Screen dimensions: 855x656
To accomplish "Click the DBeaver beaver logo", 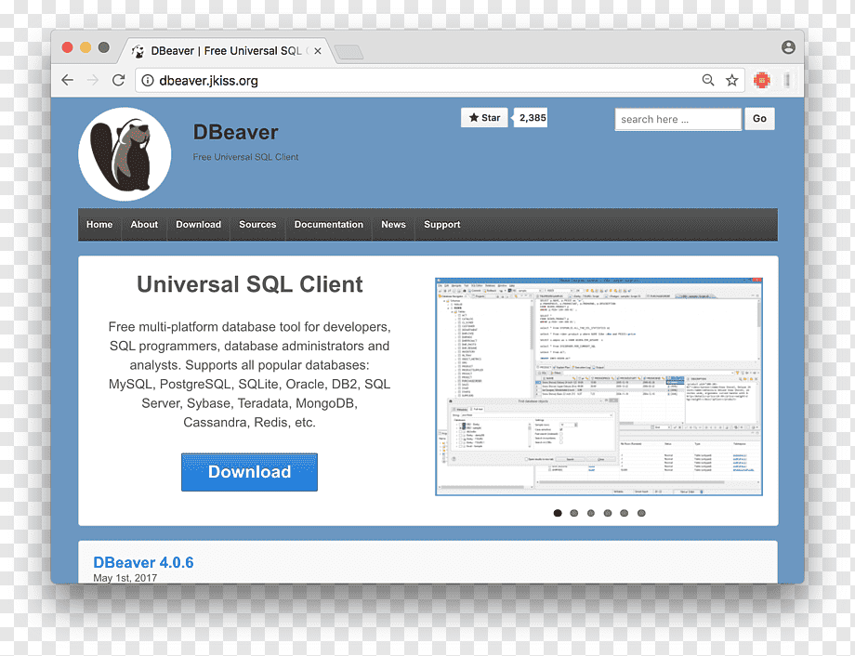I will [x=125, y=153].
